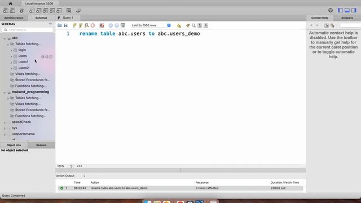Collapse the mukund_programming schema
361x203 pixels.
point(5,92)
